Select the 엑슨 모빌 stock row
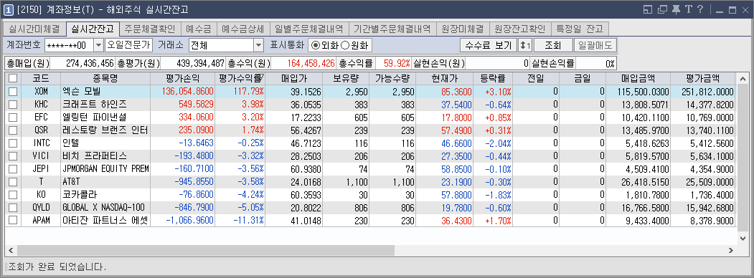 click(x=370, y=91)
